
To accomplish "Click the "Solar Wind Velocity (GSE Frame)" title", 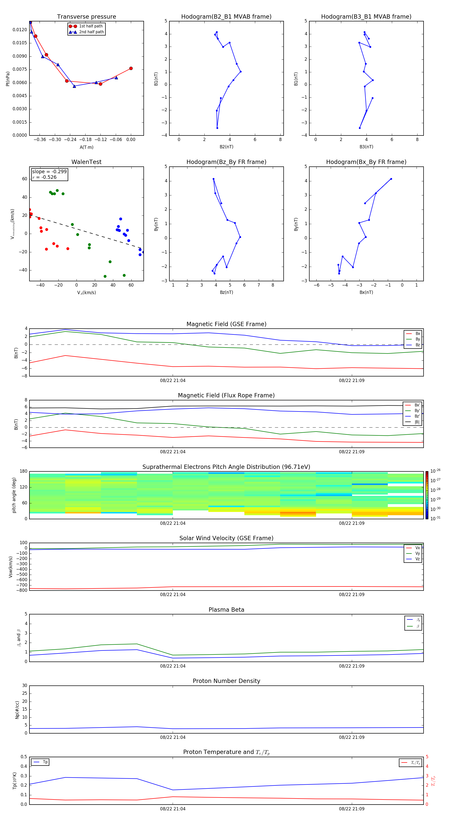I will point(226,538).
